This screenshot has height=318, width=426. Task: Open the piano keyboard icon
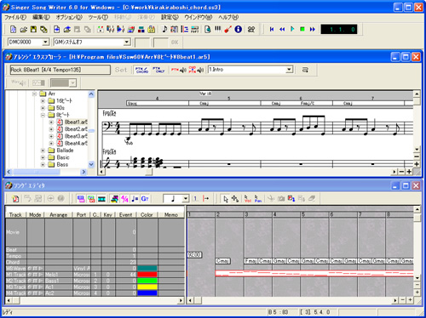point(218,29)
